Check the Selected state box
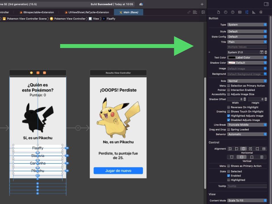This screenshot has width=272, height=204. click(x=229, y=171)
